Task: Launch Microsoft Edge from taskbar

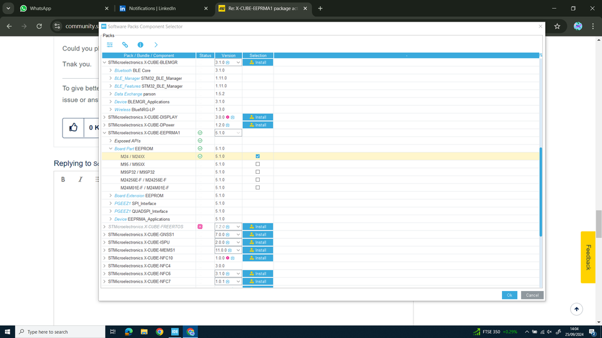Action: click(128, 332)
